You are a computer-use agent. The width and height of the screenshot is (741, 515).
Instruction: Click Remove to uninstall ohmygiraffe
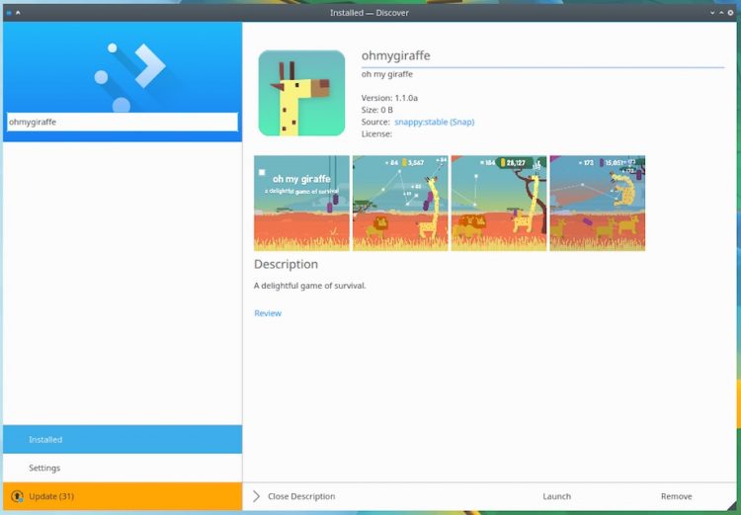tap(676, 496)
